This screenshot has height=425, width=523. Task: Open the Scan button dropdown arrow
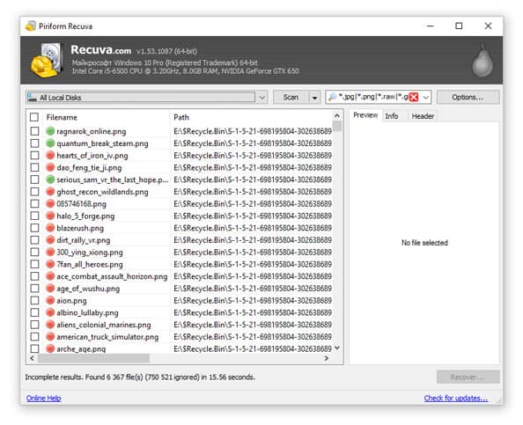point(314,98)
